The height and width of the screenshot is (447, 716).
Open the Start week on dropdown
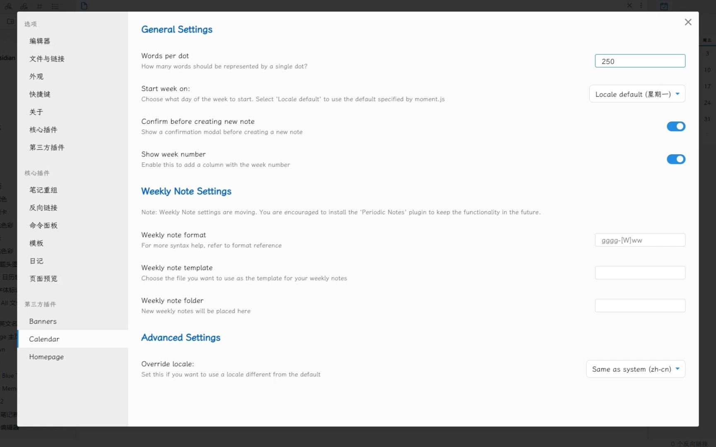click(637, 94)
